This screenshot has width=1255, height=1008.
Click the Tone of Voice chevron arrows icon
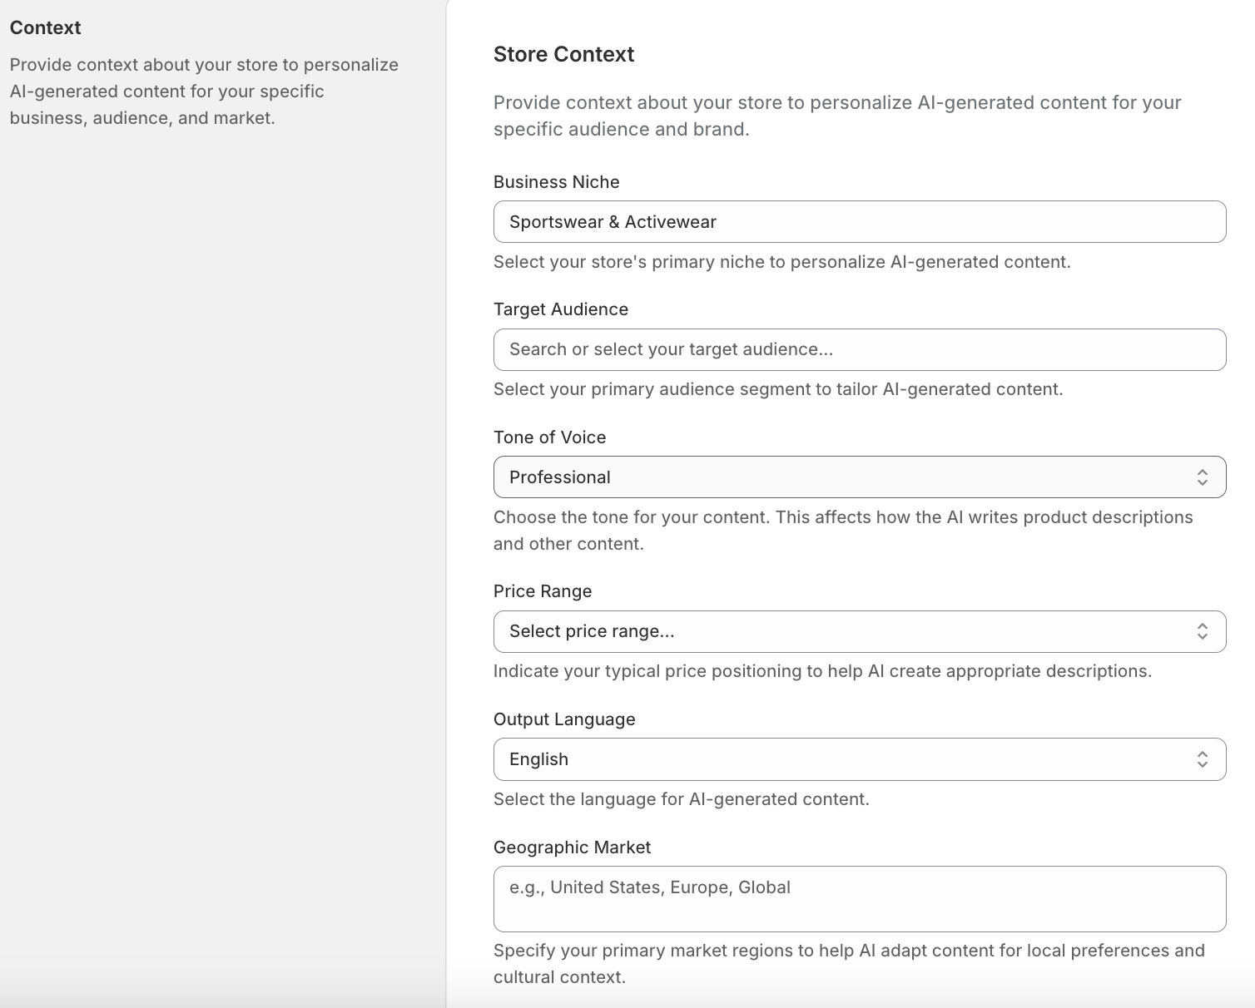click(x=1202, y=477)
